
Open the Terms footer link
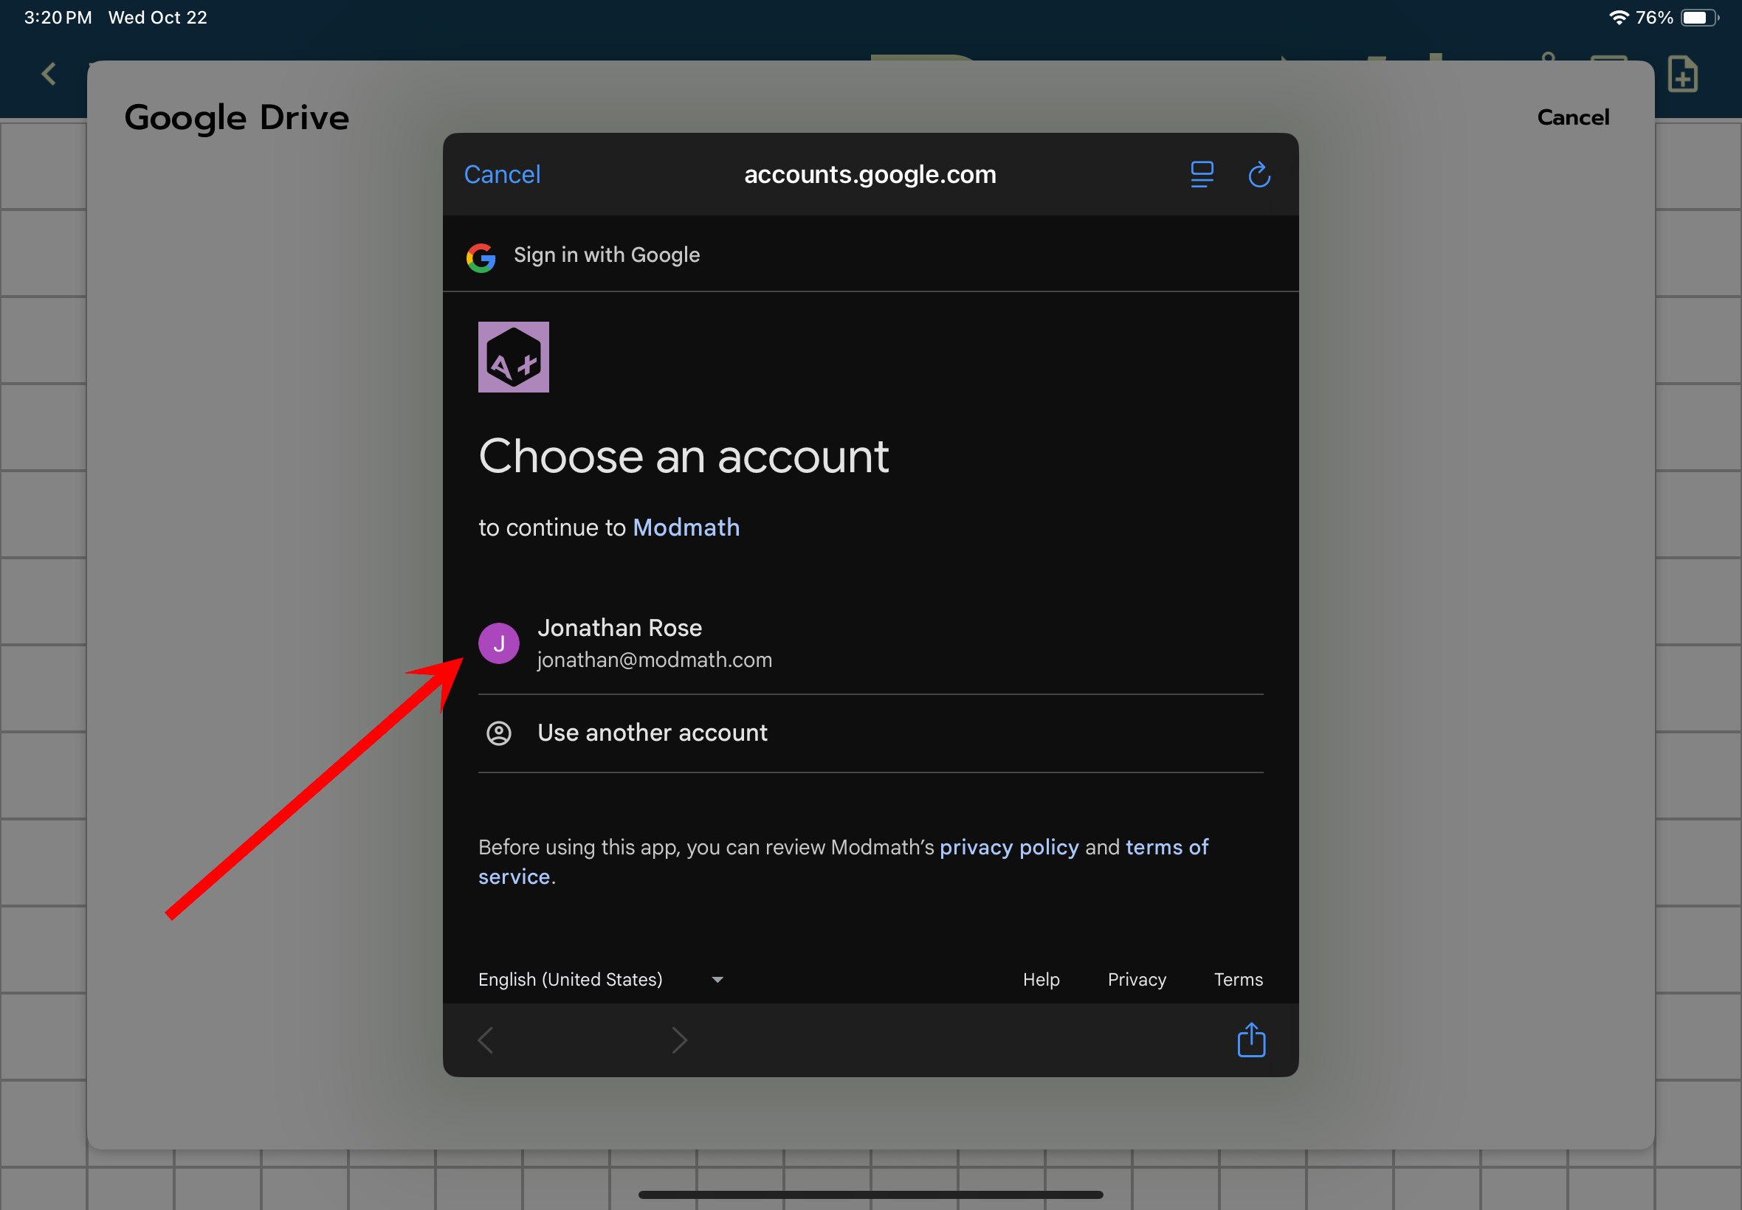tap(1238, 980)
